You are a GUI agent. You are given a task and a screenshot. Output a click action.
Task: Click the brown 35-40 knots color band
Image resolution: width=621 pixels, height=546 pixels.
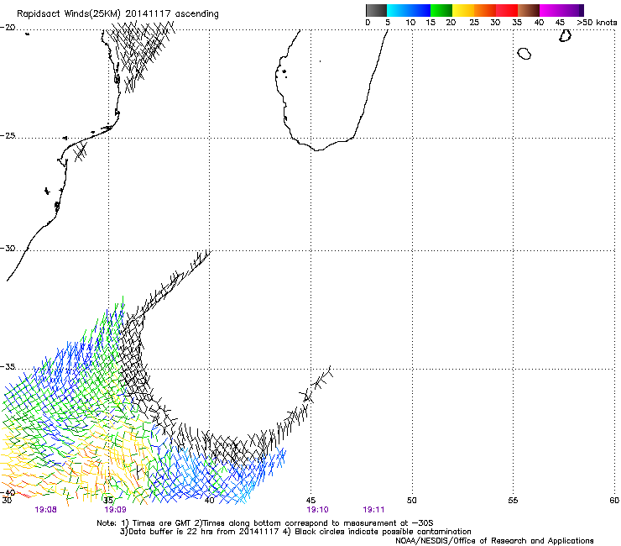point(529,10)
